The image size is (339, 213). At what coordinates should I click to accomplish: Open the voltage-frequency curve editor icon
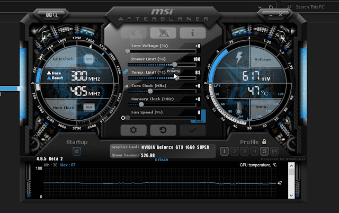126,86
